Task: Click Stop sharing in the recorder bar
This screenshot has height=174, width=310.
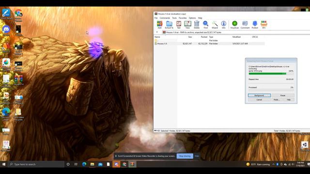Action: click(185, 156)
